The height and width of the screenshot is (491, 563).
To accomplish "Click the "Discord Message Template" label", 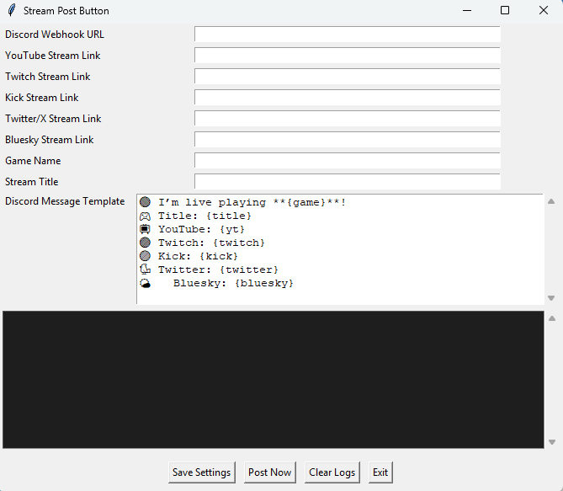I will pyautogui.click(x=65, y=201).
